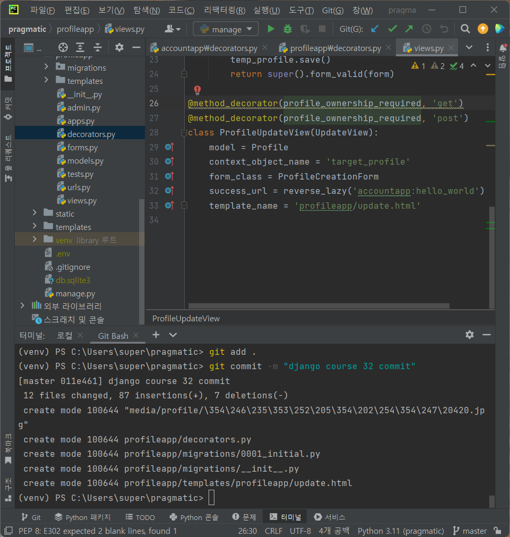
Task: Open the manage run configuration dropdown
Action: coord(226,29)
